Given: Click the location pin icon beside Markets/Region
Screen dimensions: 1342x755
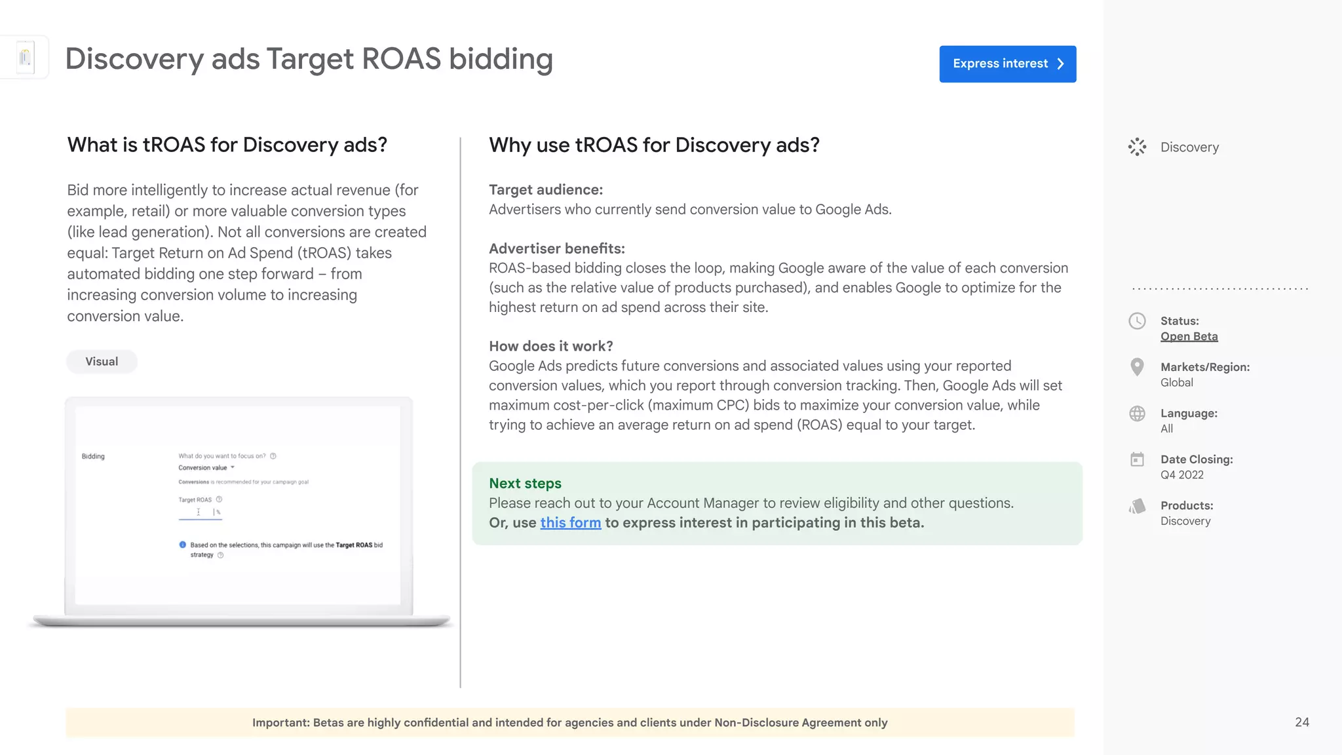Looking at the screenshot, I should click(x=1137, y=366).
